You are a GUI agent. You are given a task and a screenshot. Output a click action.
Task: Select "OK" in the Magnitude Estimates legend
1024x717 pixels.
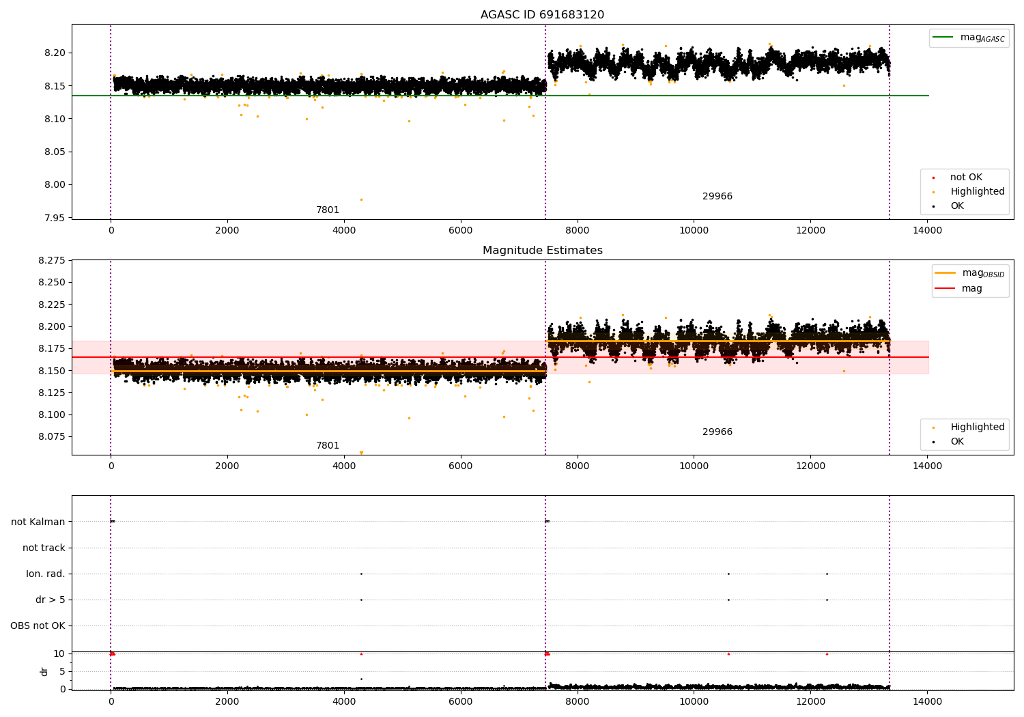(957, 442)
